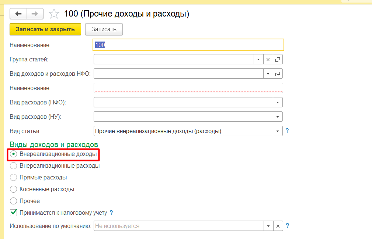The image size is (372, 239).
Task: Select Внереализационные расходы radio option
Action: click(x=13, y=166)
